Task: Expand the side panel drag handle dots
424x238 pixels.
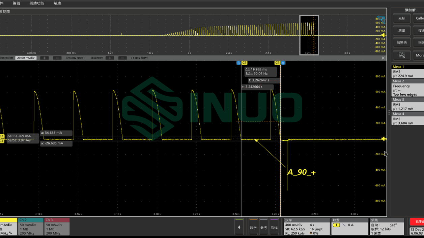Action: 389,112
